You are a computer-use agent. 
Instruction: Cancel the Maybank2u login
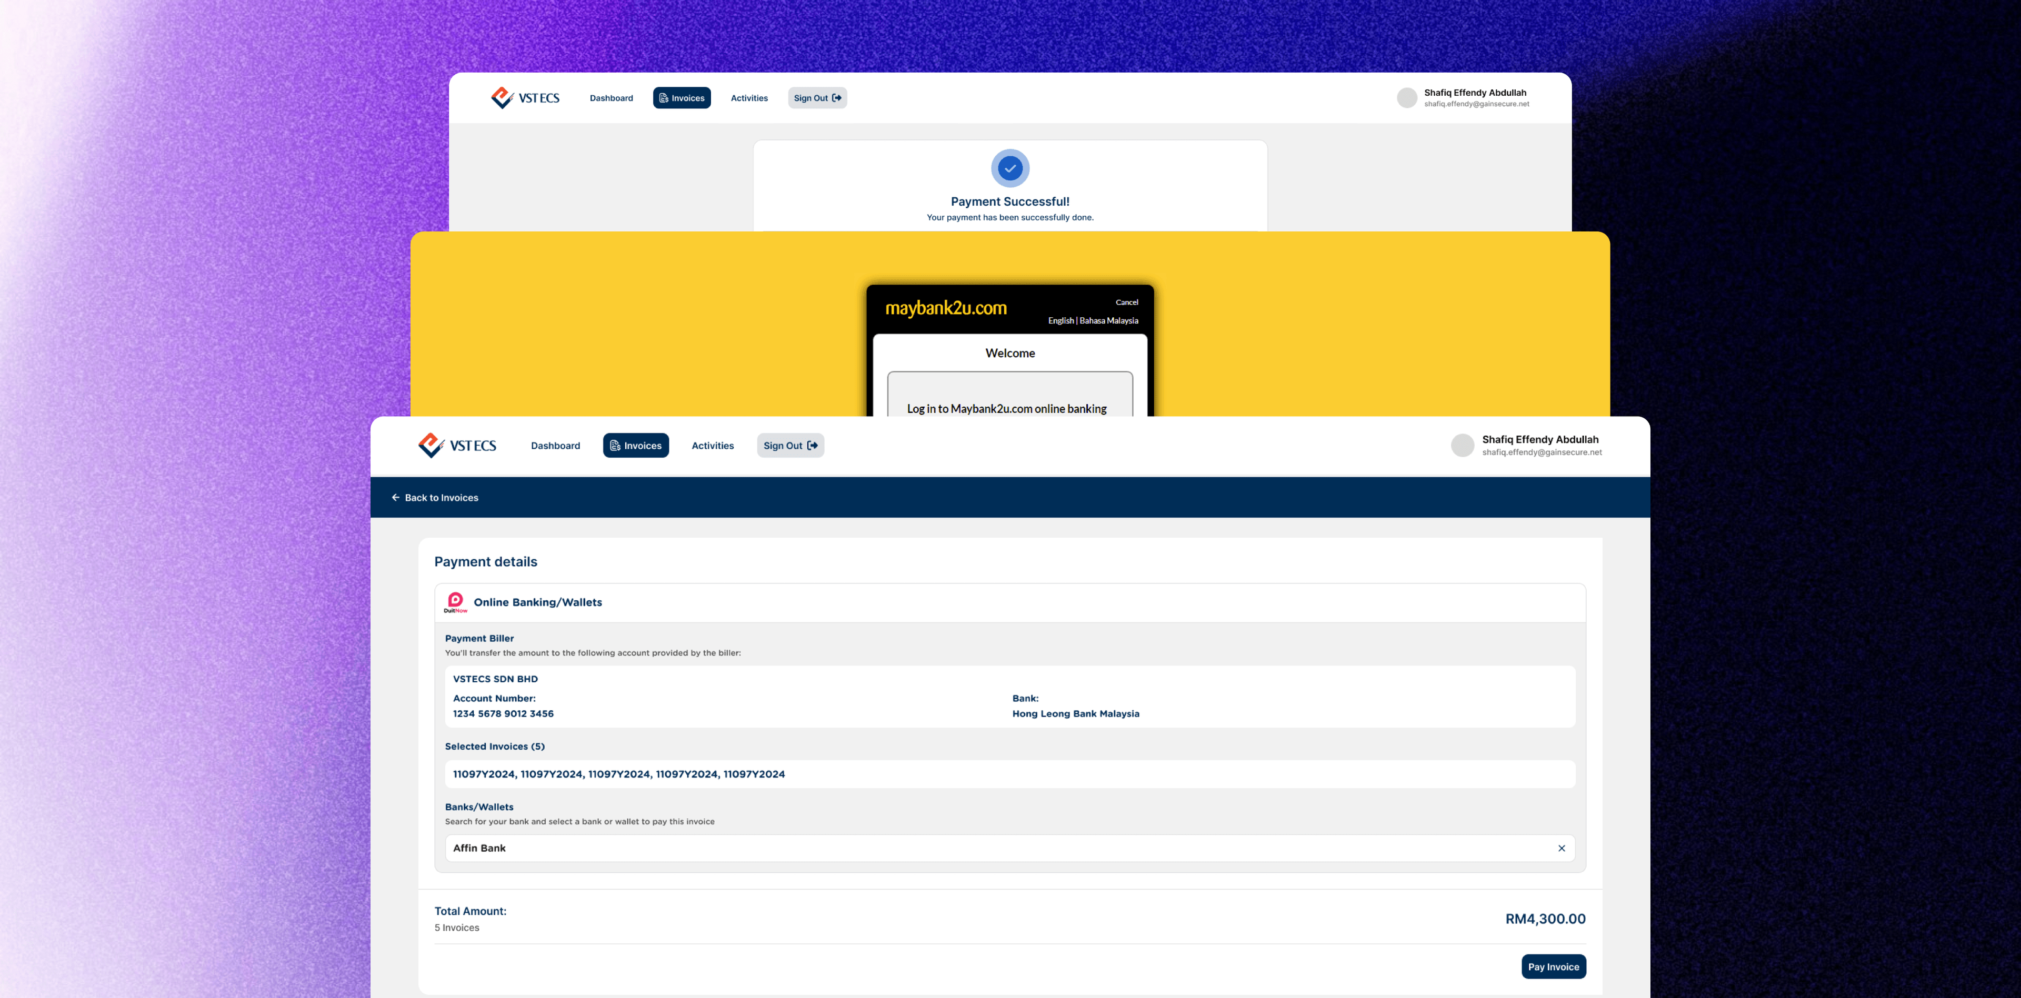pos(1127,302)
